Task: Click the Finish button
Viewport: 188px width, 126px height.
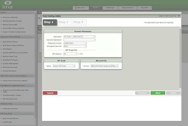Action: tap(173, 93)
